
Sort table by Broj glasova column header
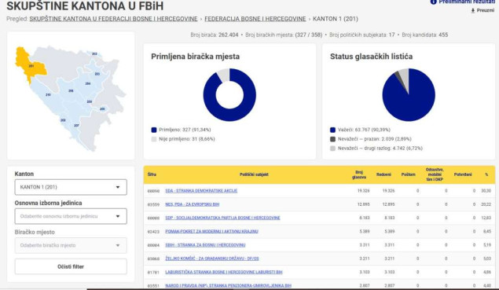click(359, 174)
